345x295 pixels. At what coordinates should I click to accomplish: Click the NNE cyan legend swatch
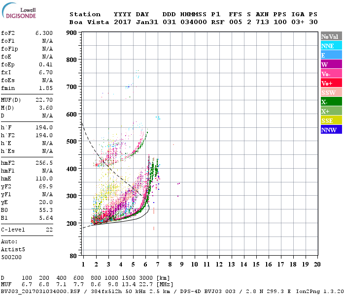(x=331, y=46)
